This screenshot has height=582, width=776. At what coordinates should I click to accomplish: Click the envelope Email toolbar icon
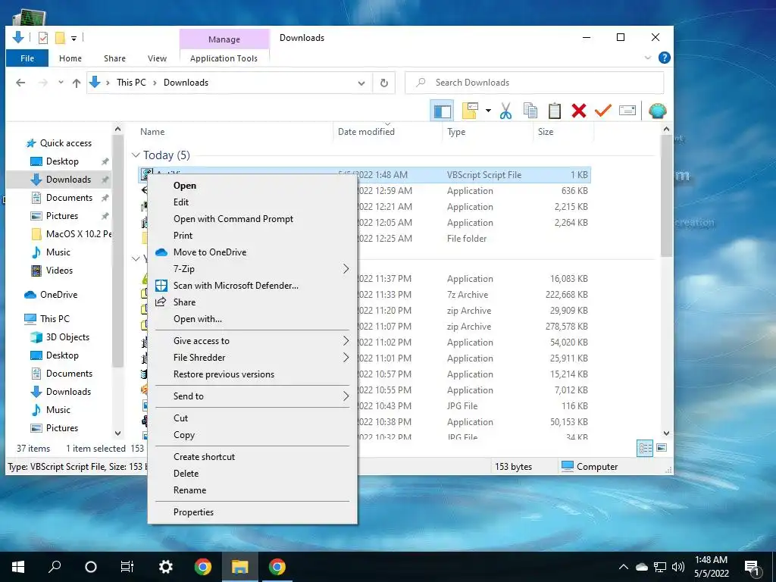click(627, 111)
